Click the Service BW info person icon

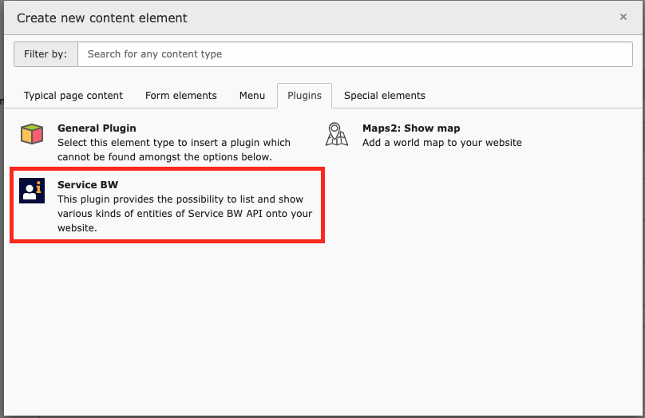point(32,191)
